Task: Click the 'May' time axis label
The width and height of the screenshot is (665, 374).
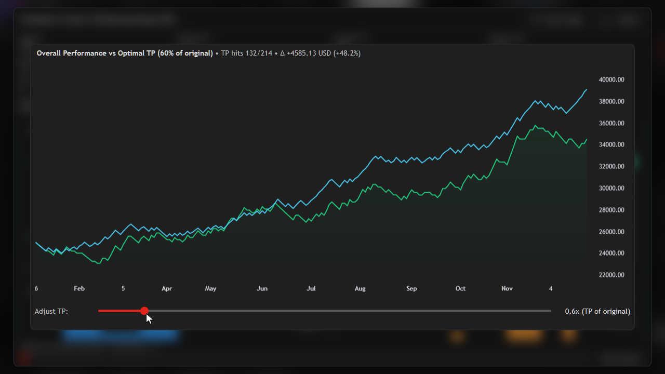Action: [210, 288]
